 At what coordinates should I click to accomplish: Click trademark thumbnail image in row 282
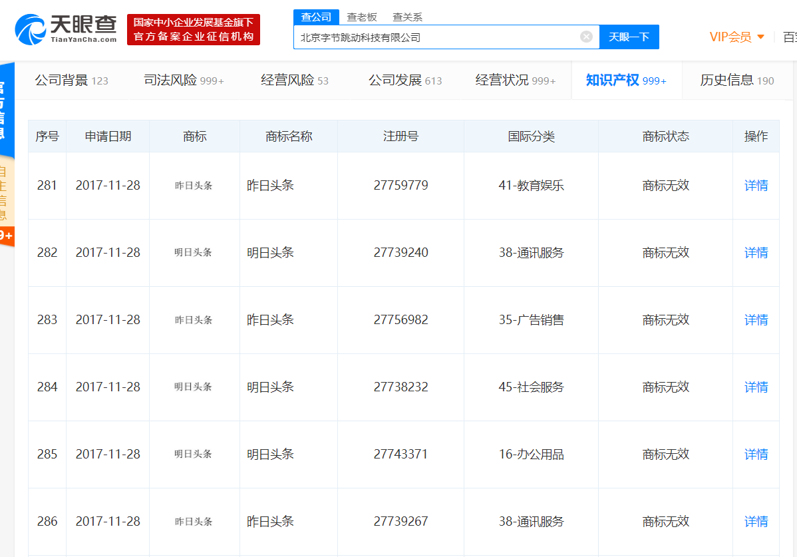194,253
